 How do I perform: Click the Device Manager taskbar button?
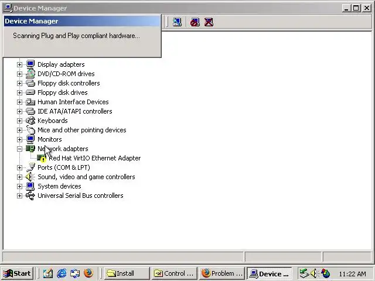point(270,273)
